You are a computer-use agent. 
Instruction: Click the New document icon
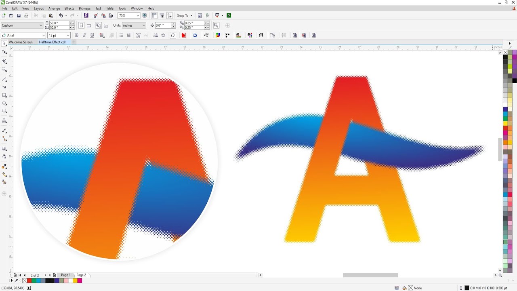pyautogui.click(x=4, y=15)
